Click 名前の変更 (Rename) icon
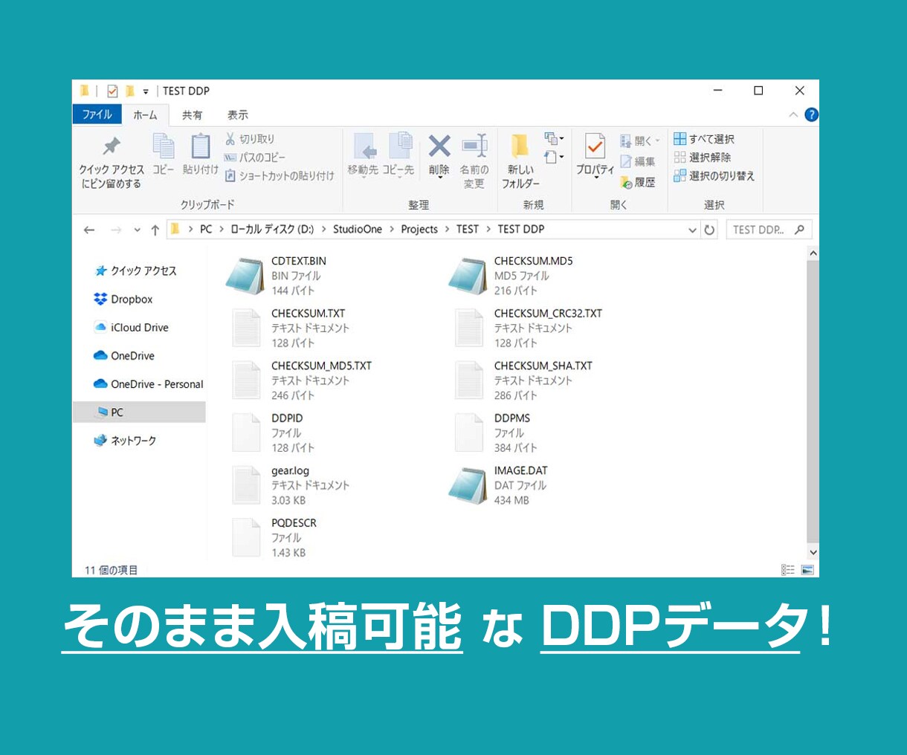Image resolution: width=907 pixels, height=755 pixels. point(474,146)
